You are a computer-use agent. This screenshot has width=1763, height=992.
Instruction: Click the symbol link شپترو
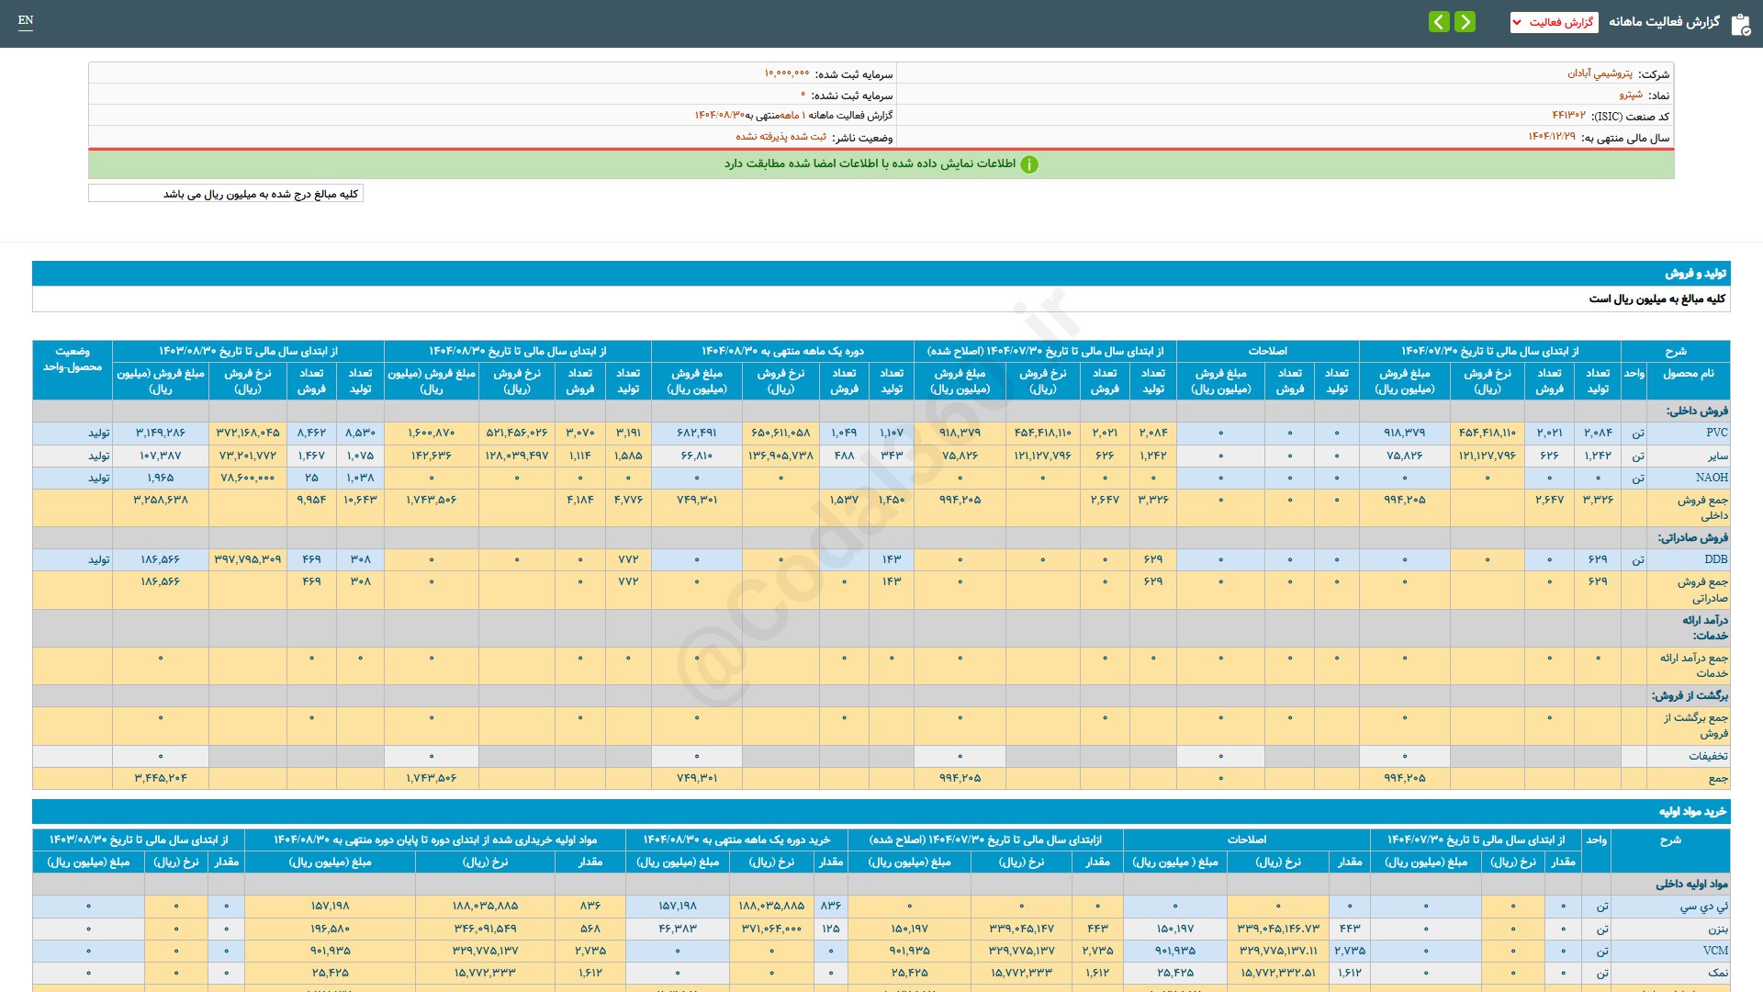(1630, 95)
